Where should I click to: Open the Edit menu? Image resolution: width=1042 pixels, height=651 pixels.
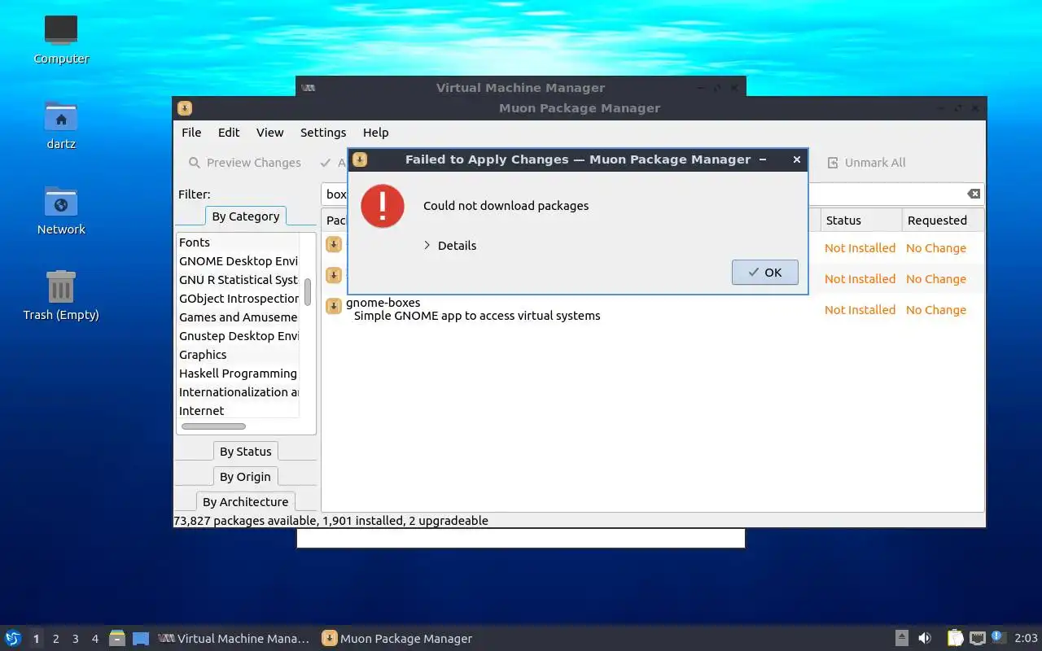click(x=229, y=133)
